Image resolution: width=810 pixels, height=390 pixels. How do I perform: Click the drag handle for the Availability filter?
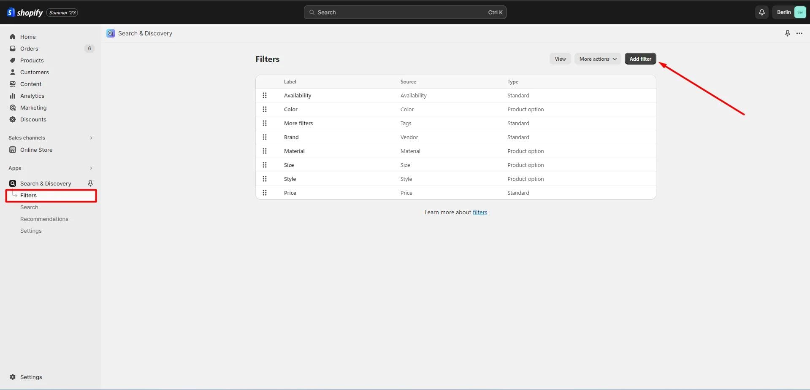point(265,95)
